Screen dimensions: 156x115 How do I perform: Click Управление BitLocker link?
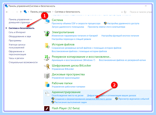pos(63,69)
